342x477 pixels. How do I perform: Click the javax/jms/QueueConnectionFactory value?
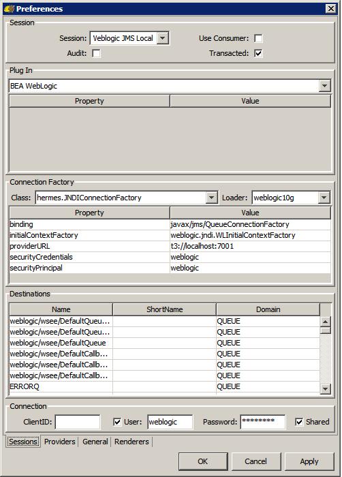tap(250, 224)
